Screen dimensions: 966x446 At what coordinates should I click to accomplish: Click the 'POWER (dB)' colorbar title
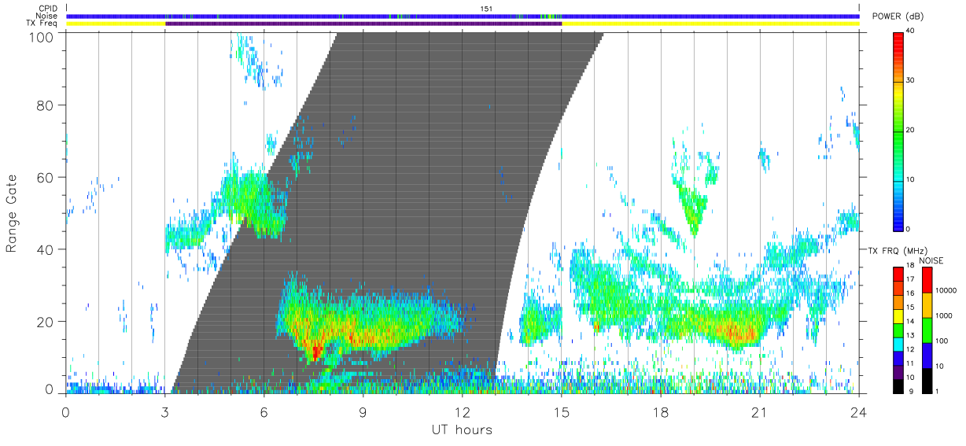898,17
